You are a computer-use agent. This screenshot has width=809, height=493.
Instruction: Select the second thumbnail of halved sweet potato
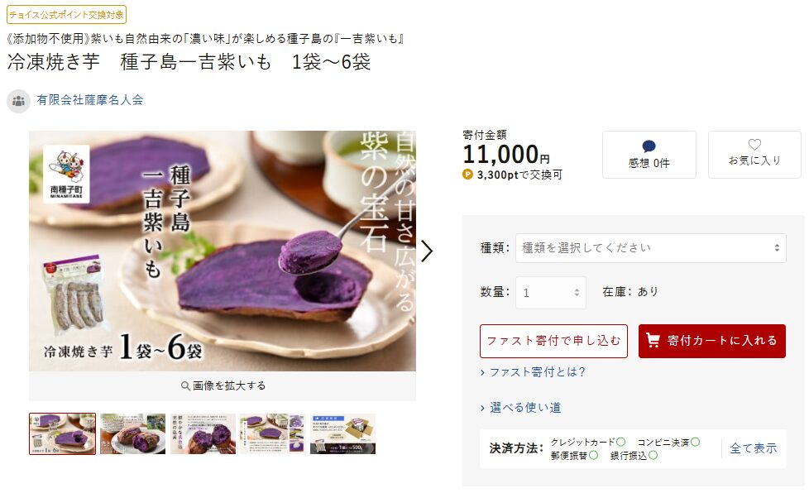(x=132, y=433)
